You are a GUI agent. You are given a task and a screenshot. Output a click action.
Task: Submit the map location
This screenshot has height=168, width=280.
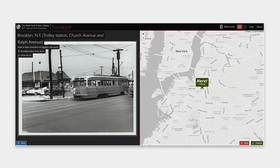(x=257, y=143)
